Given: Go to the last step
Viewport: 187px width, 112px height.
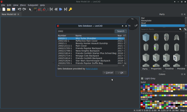Looking at the screenshot, I should [x=65, y=9].
